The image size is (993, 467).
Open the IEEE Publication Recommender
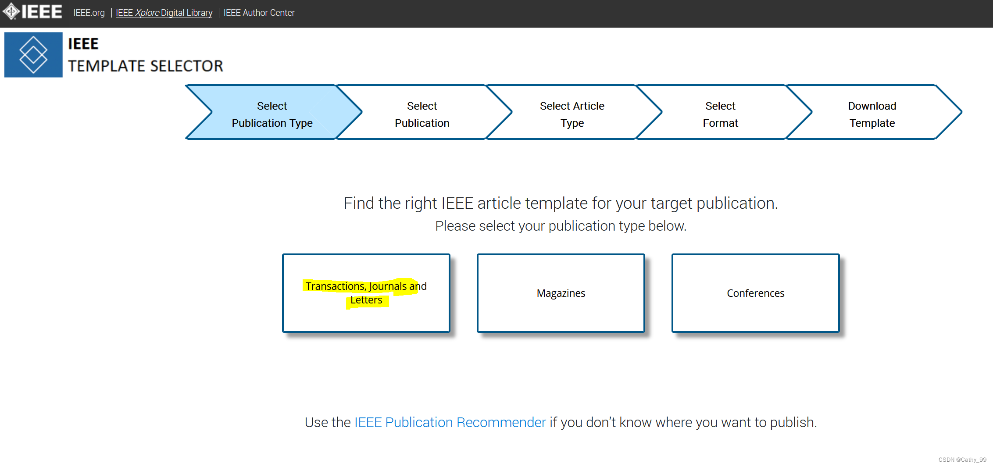[450, 422]
